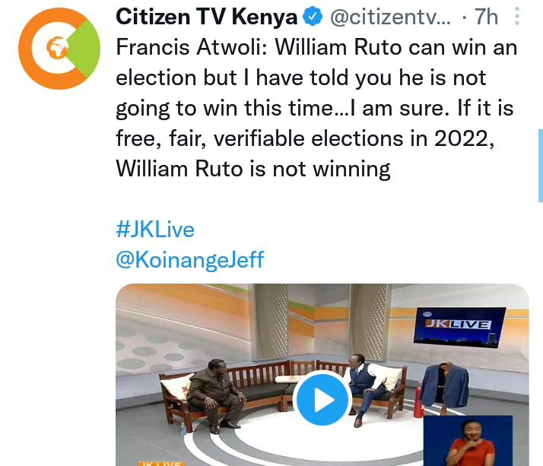
Task: Open the @KoinangeJeff mention link
Action: (190, 260)
